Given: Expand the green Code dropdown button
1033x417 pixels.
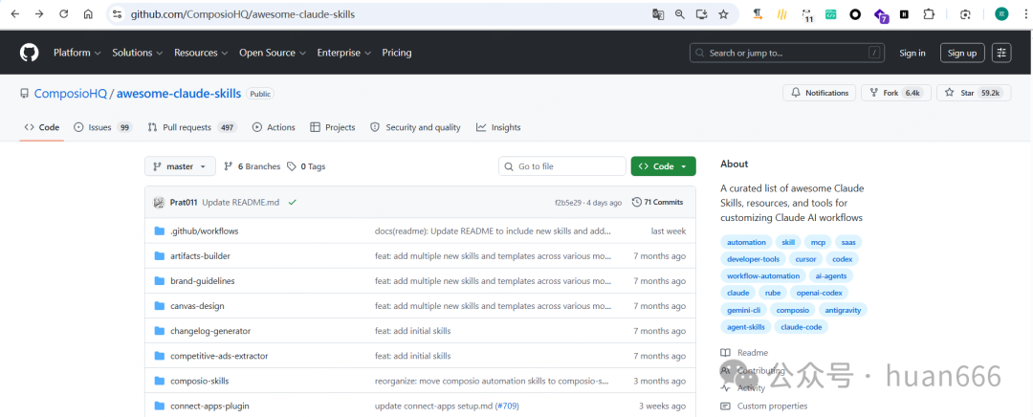Looking at the screenshot, I should click(663, 166).
